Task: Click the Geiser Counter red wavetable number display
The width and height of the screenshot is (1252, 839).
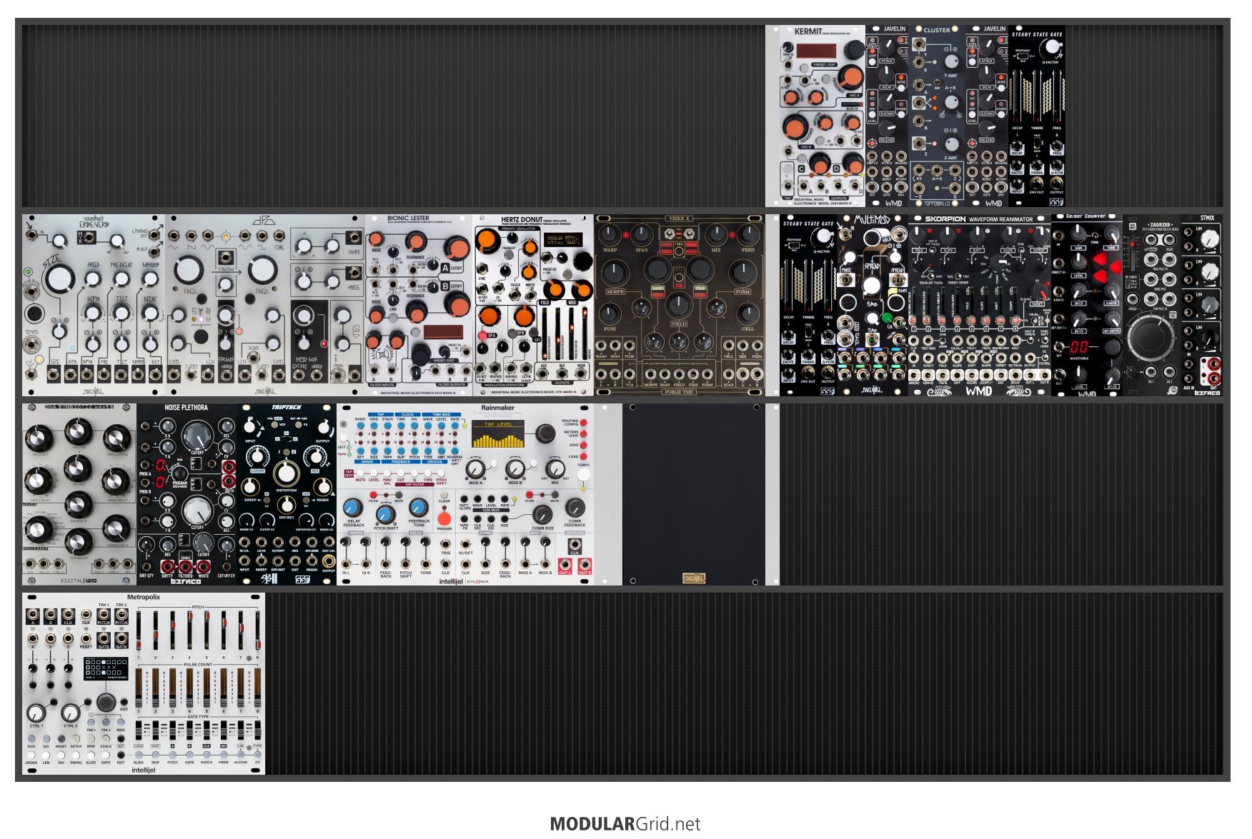Action: [1078, 347]
